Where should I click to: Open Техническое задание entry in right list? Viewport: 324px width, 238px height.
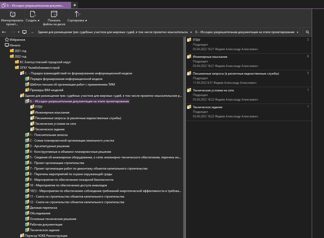[249, 112]
